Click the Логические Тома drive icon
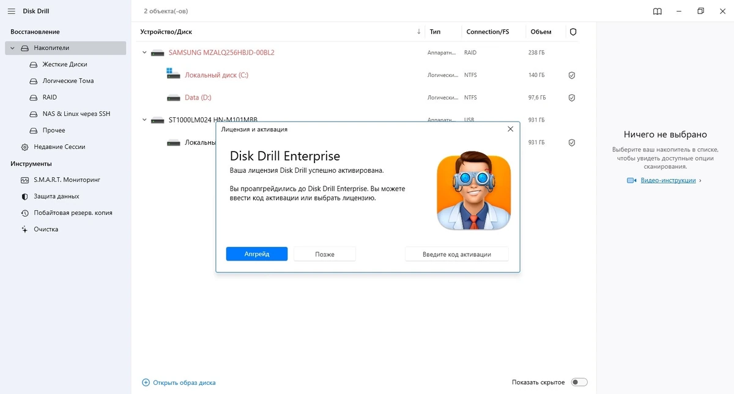The height and width of the screenshot is (394, 734). 34,81
